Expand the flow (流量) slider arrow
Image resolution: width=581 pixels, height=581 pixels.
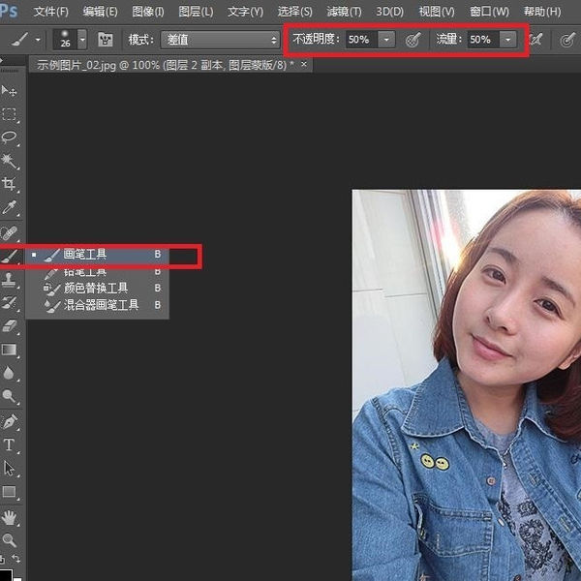click(507, 40)
